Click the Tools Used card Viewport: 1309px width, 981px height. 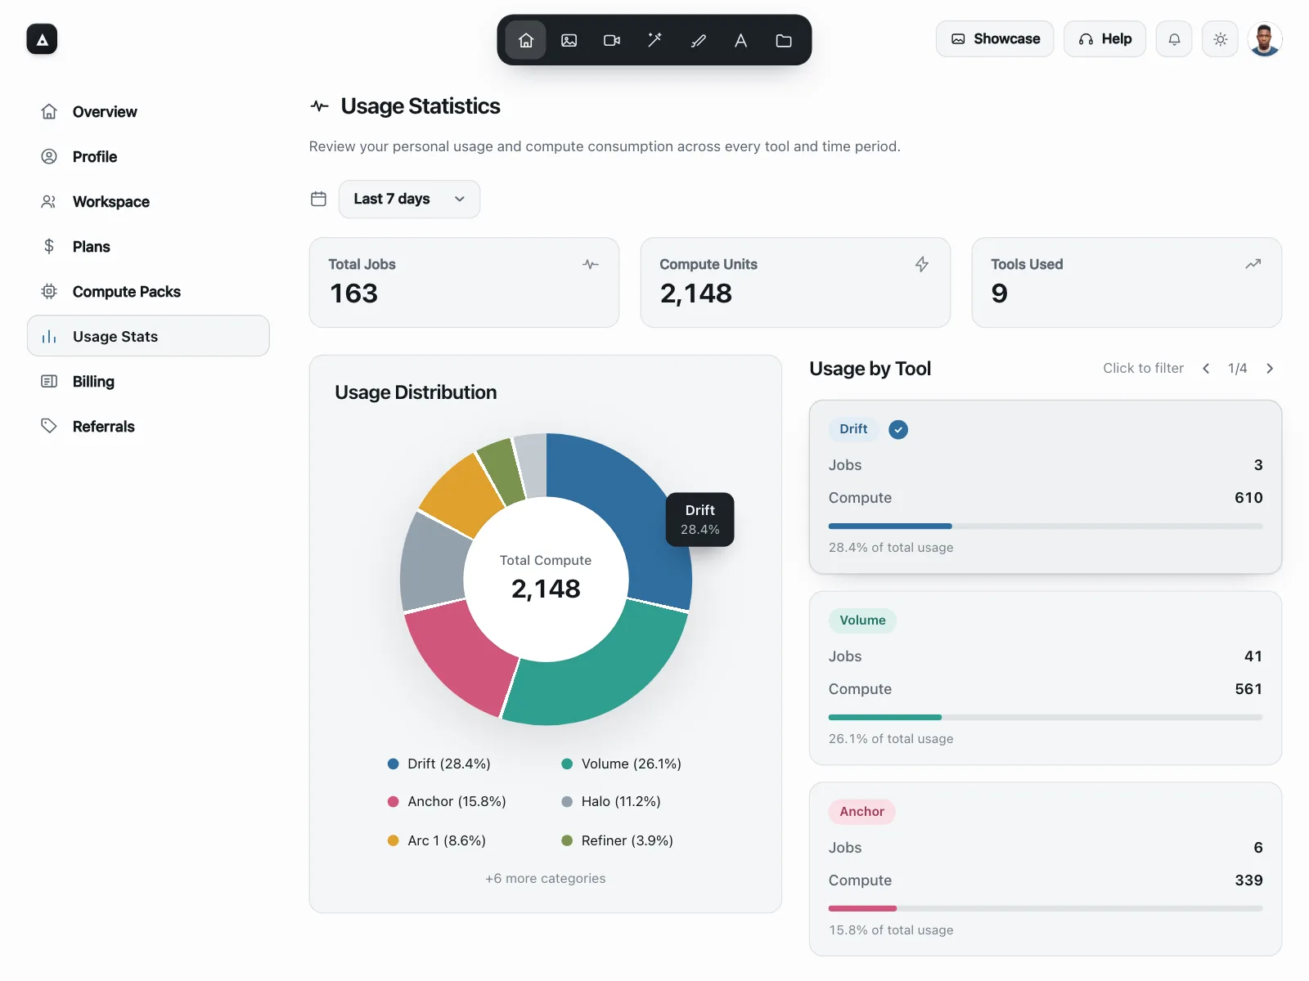[x=1127, y=283]
